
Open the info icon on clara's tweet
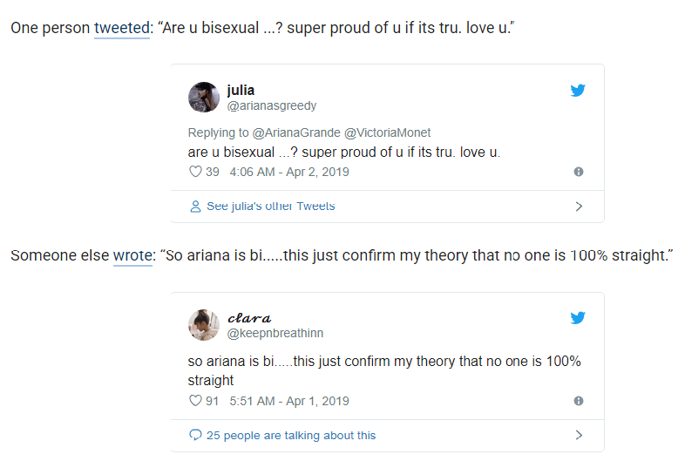579,401
